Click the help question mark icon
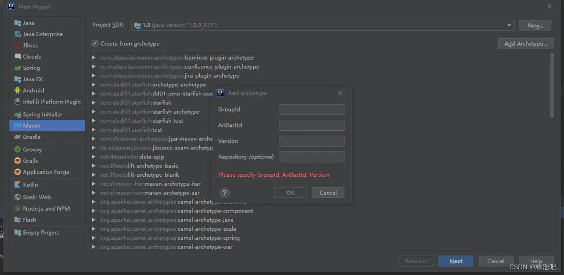The height and width of the screenshot is (275, 564). pos(225,192)
